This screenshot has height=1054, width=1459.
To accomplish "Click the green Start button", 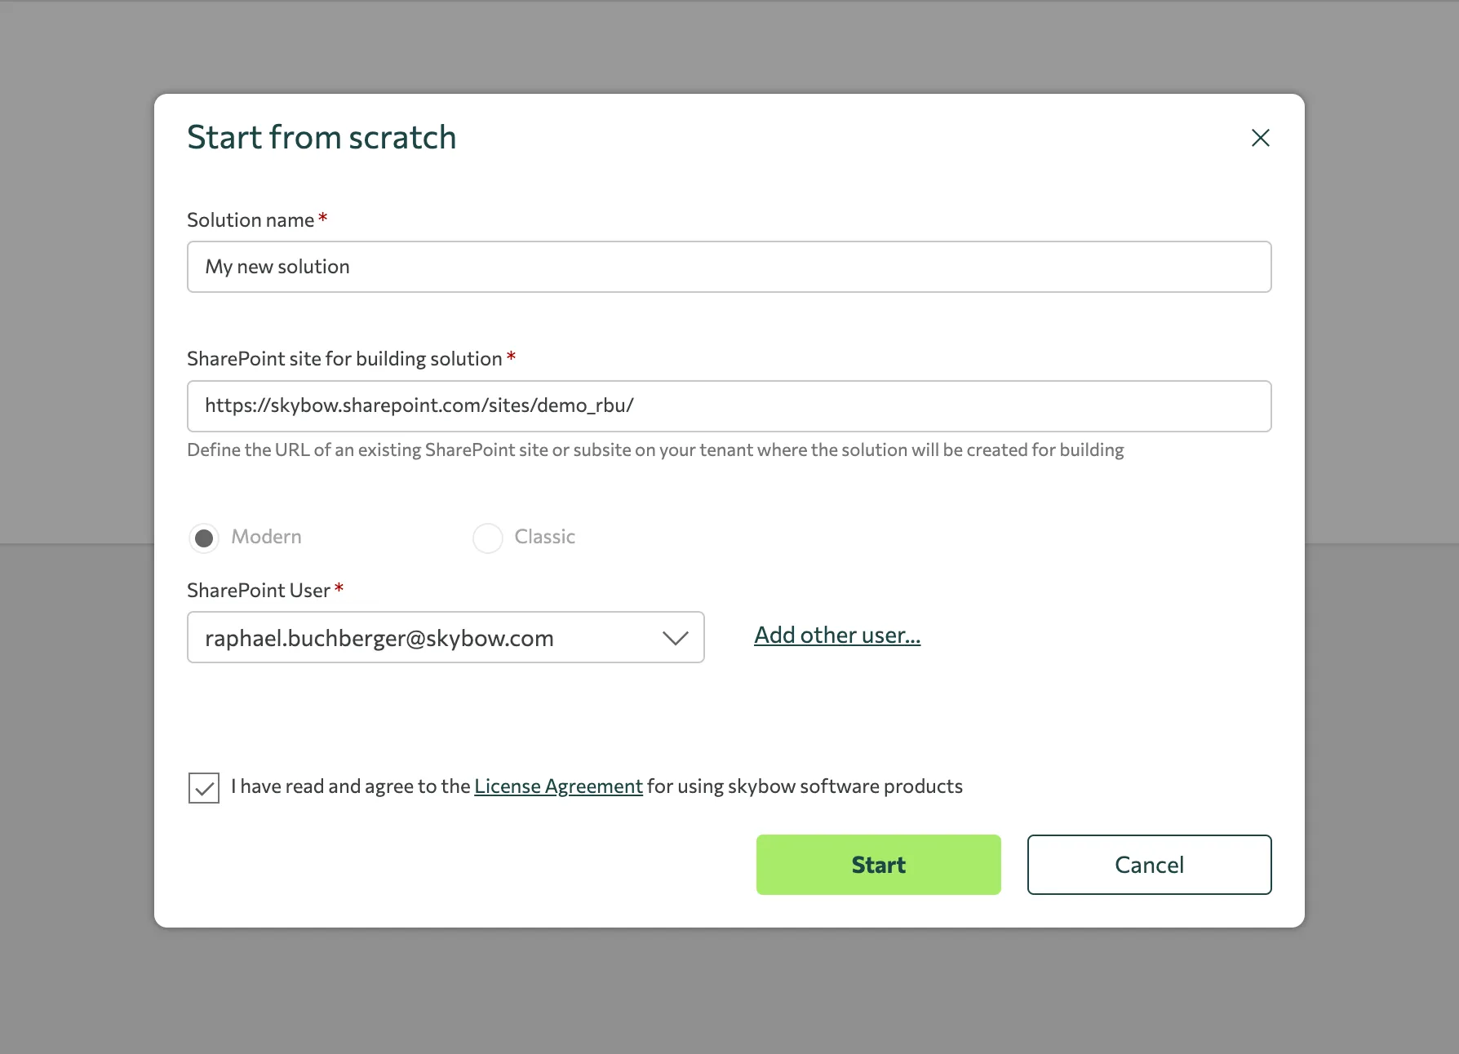I will coord(879,865).
